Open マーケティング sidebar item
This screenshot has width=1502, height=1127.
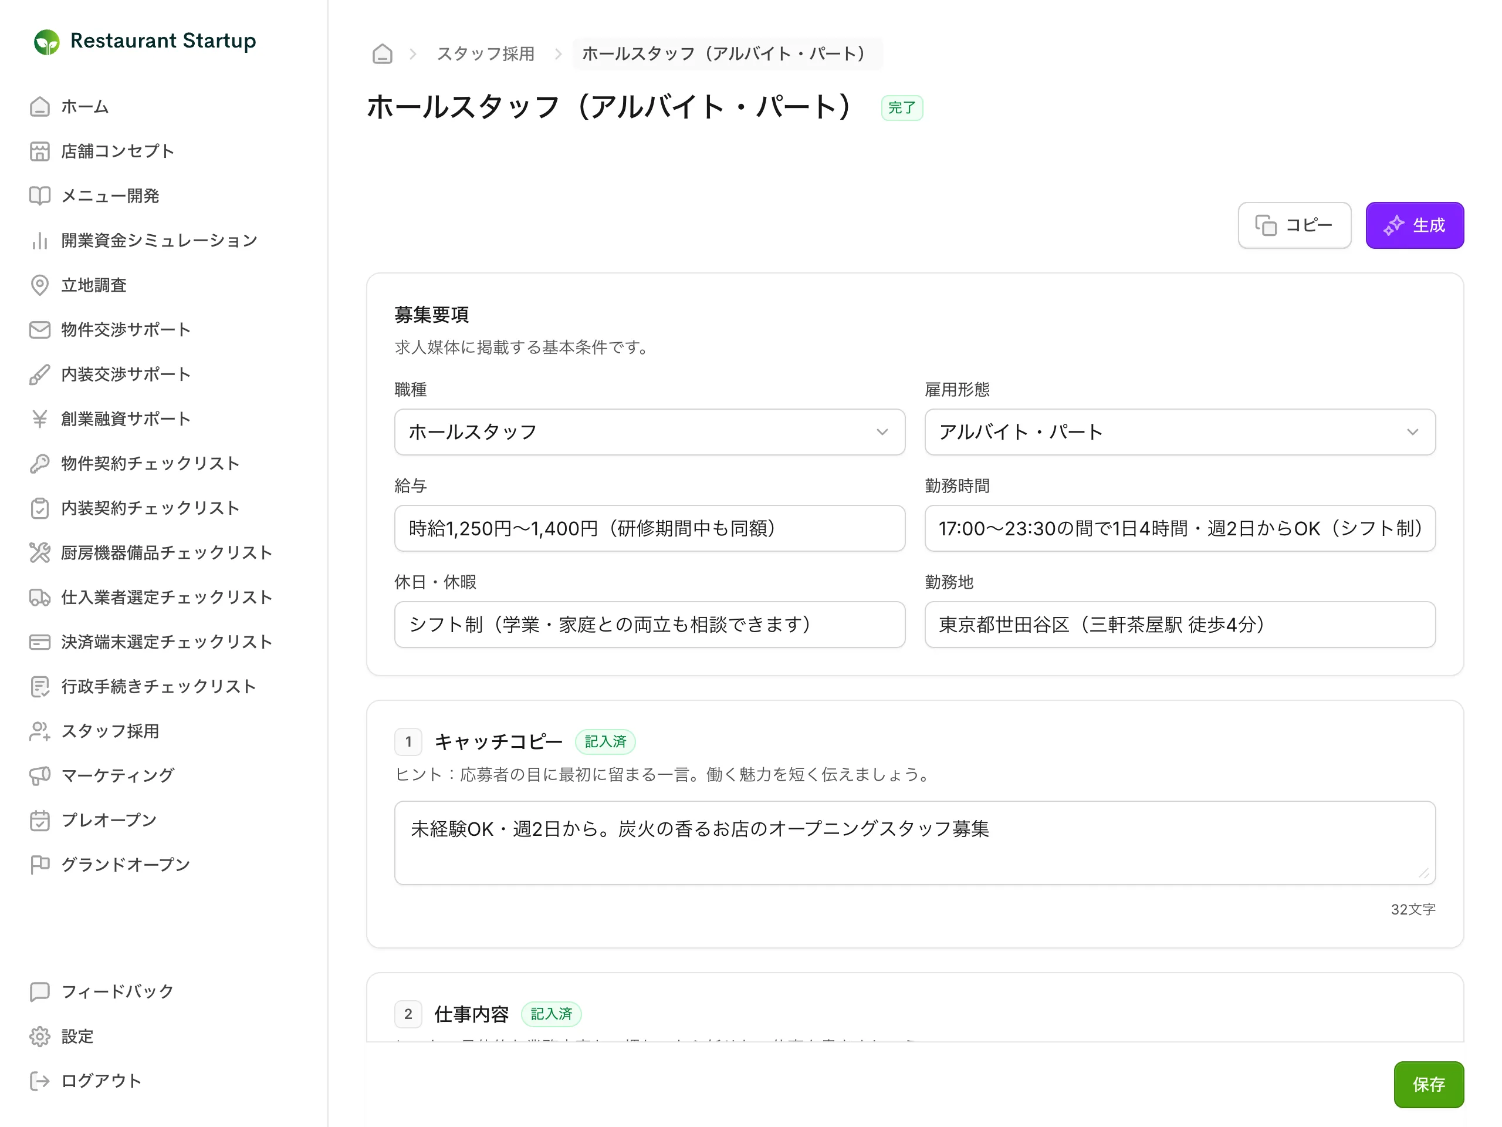(117, 776)
